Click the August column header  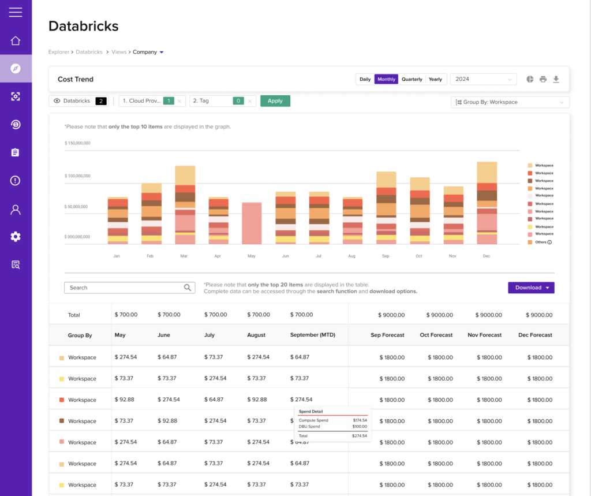[x=256, y=335]
